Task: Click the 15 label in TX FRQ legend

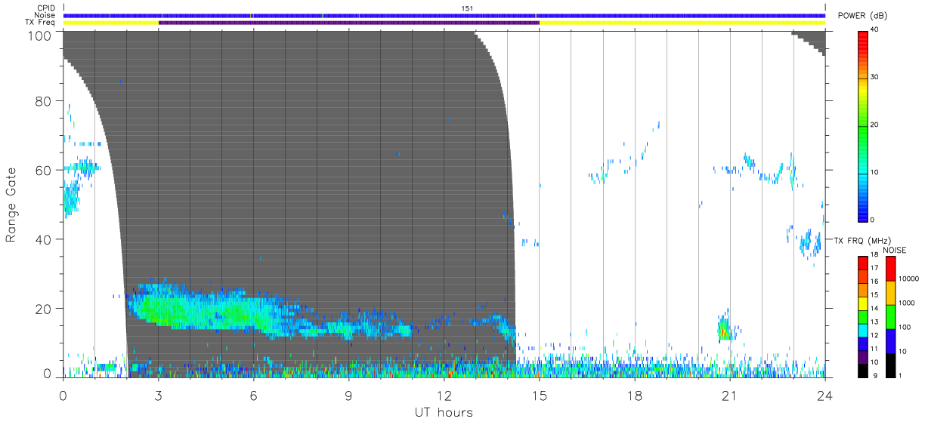Action: pyautogui.click(x=874, y=294)
